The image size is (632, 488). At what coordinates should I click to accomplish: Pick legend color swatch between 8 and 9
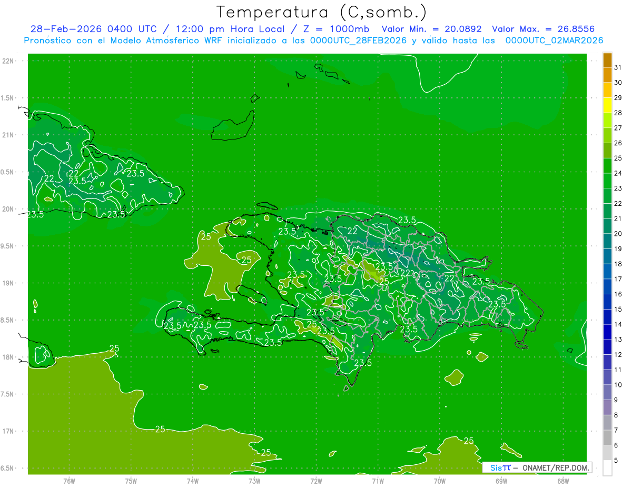pos(607,407)
